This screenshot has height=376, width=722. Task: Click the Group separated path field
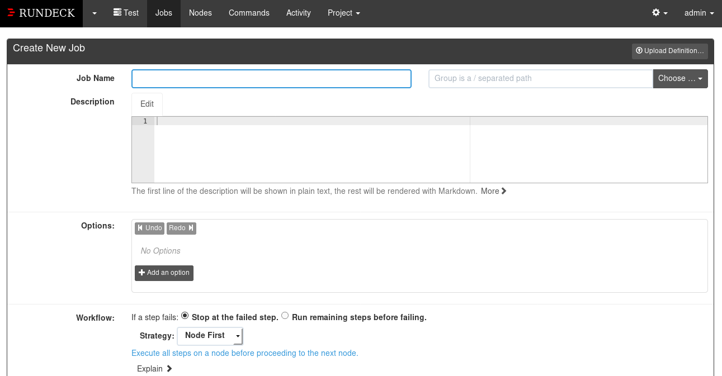coord(540,78)
